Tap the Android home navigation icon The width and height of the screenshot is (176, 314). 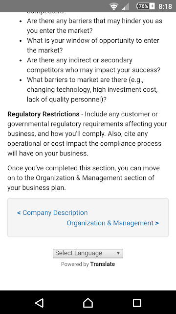[x=88, y=302]
